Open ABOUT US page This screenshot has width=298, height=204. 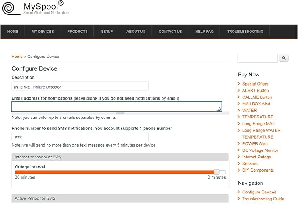136,32
